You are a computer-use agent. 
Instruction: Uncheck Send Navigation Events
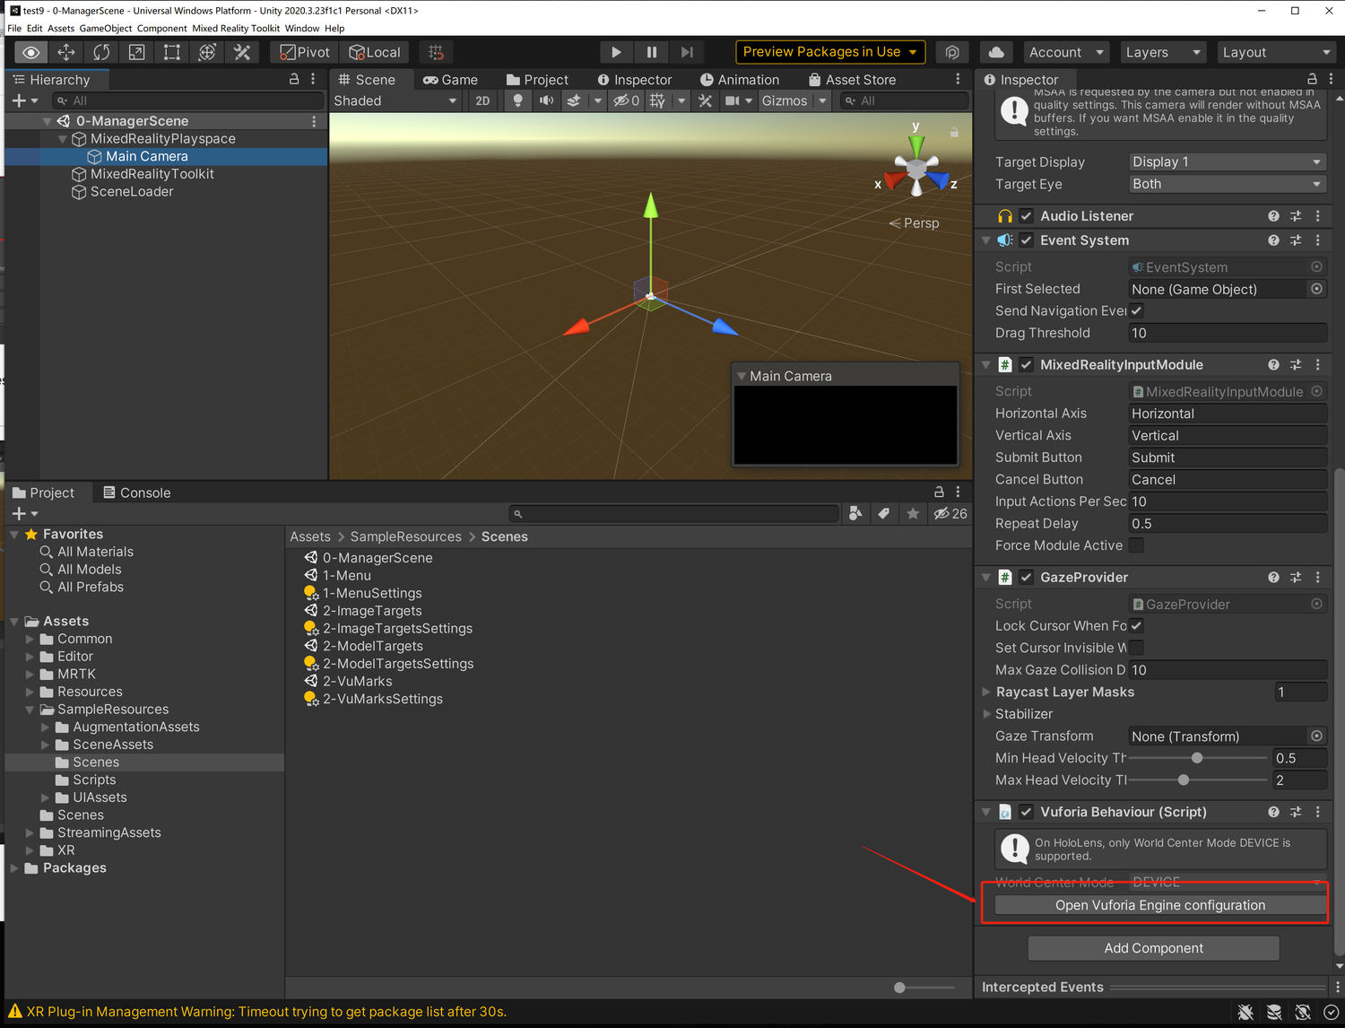(x=1136, y=310)
